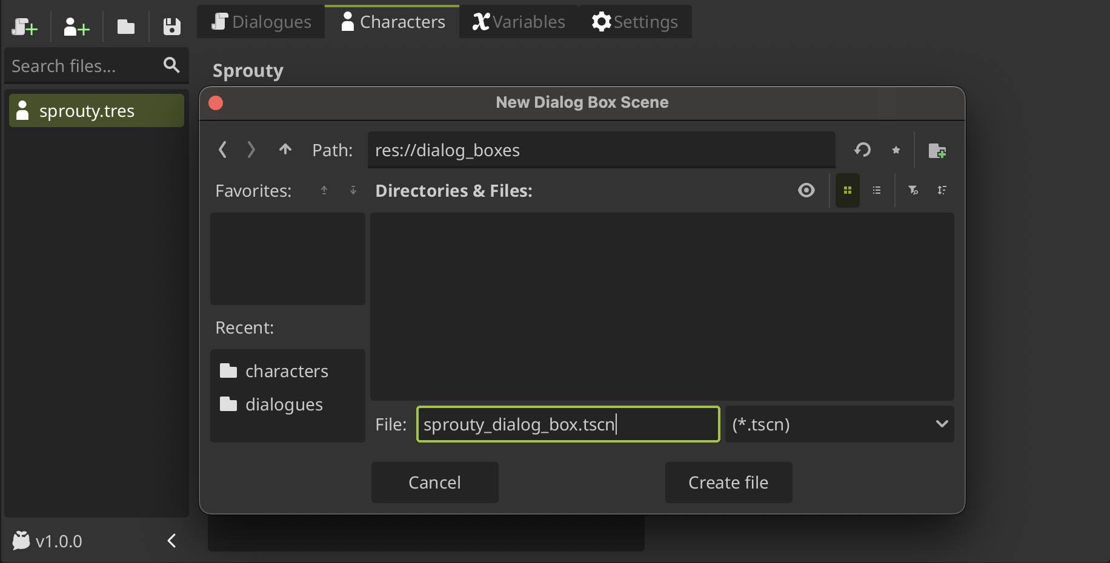Screen dimensions: 1110x563
Task: Create a new folder in dialog_boxes
Action: coord(938,151)
